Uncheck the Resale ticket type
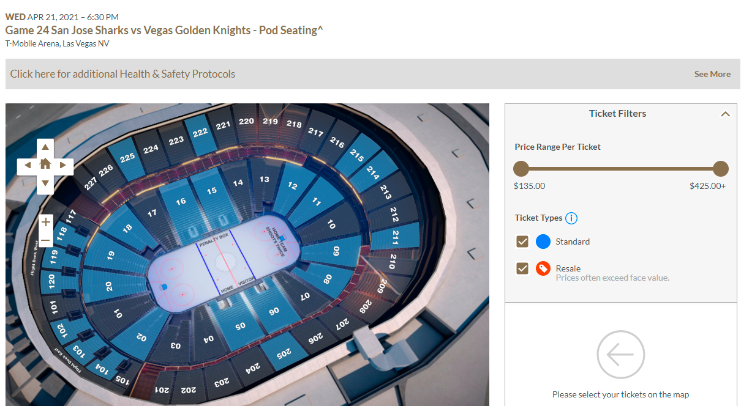The height and width of the screenshot is (406, 741). coord(522,268)
